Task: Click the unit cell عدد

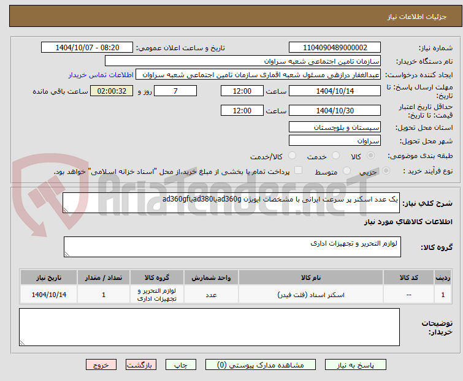Action: coord(211,295)
